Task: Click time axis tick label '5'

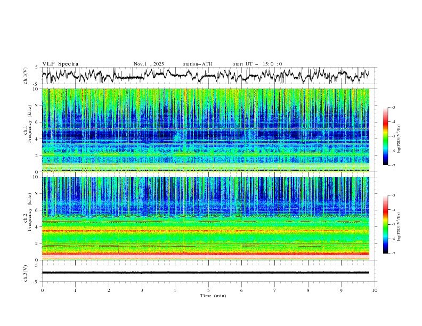Action: (208, 290)
